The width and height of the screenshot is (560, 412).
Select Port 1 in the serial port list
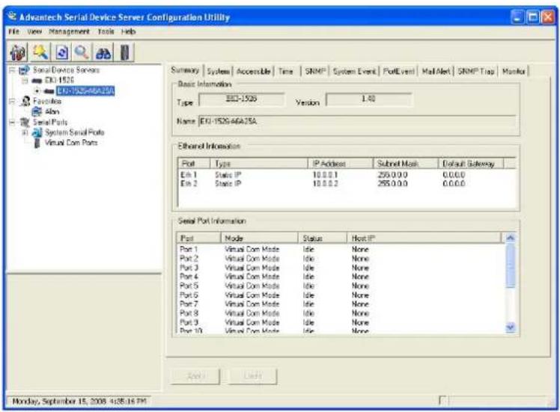click(341, 249)
